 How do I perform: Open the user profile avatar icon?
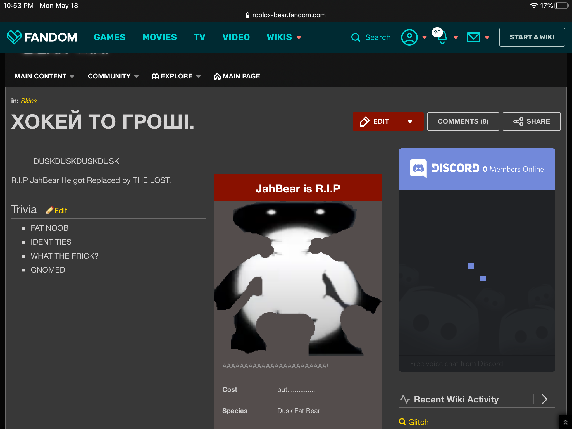tap(409, 37)
